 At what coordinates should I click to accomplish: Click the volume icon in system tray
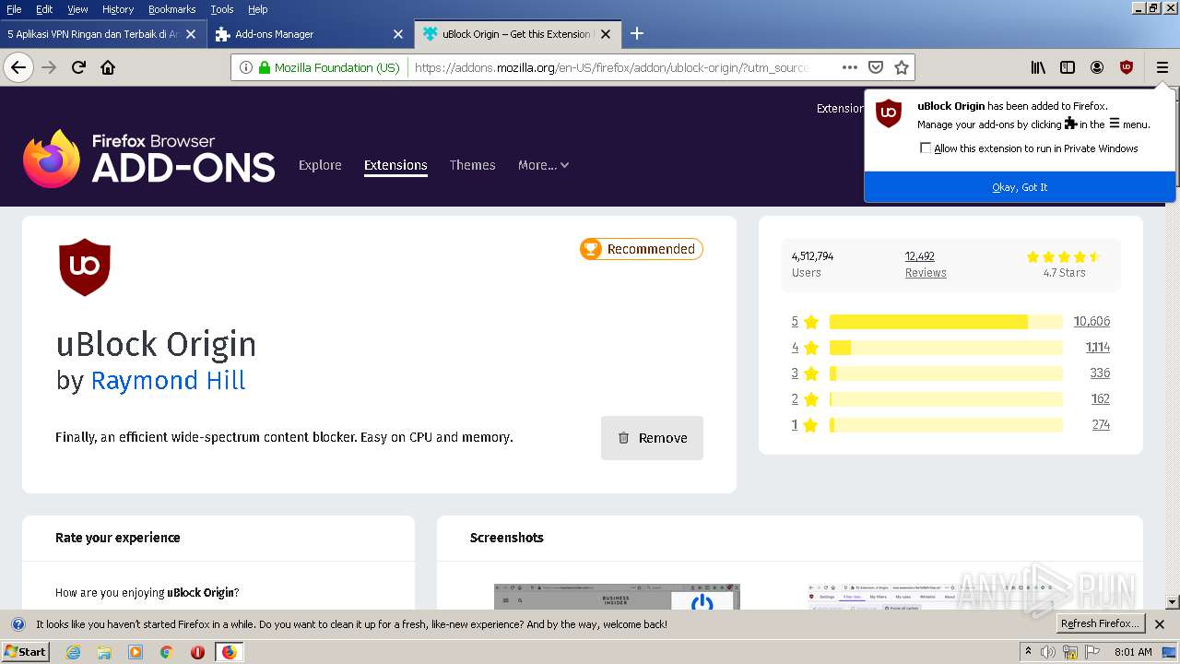(x=1048, y=652)
